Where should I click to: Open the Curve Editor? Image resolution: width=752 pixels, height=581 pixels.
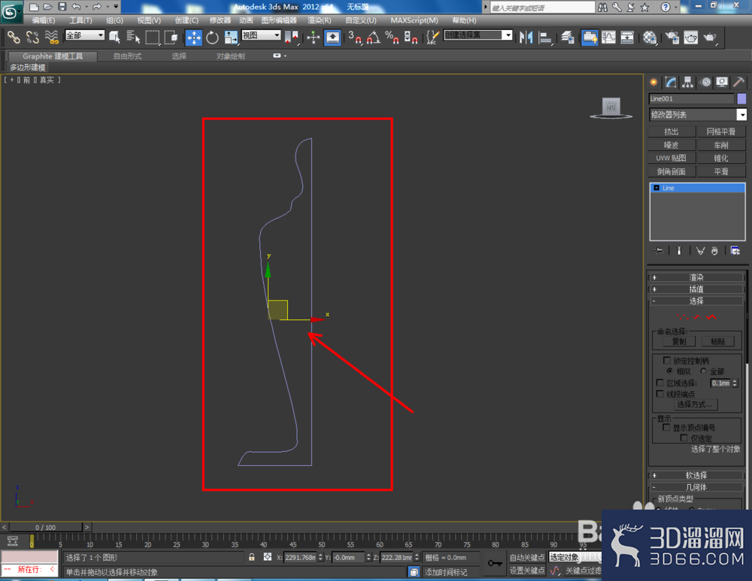pos(608,38)
